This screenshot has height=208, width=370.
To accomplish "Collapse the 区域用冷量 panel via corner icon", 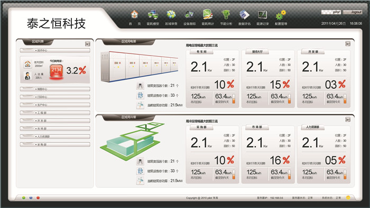I will tap(348, 120).
